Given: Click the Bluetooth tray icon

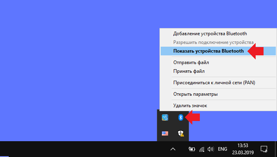Looking at the screenshot, I should [x=180, y=117].
